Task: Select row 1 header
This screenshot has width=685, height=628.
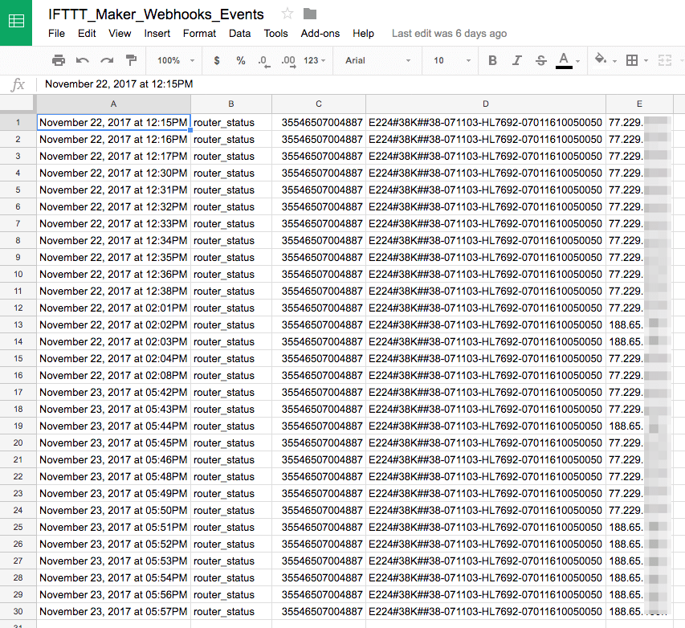Action: coord(18,122)
